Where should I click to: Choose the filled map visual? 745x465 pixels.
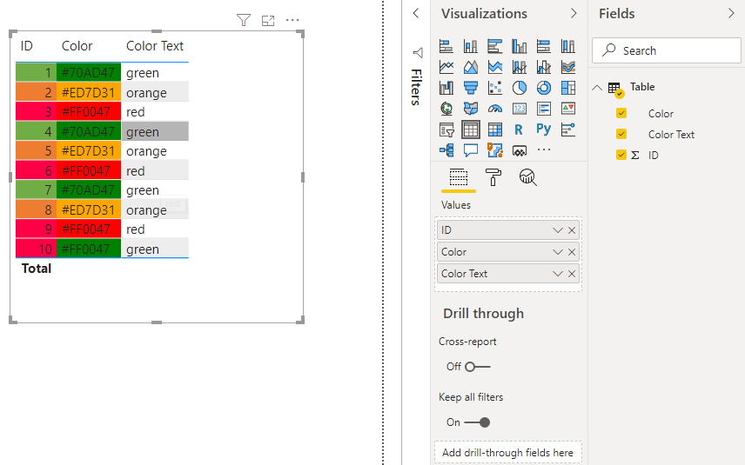pos(470,109)
